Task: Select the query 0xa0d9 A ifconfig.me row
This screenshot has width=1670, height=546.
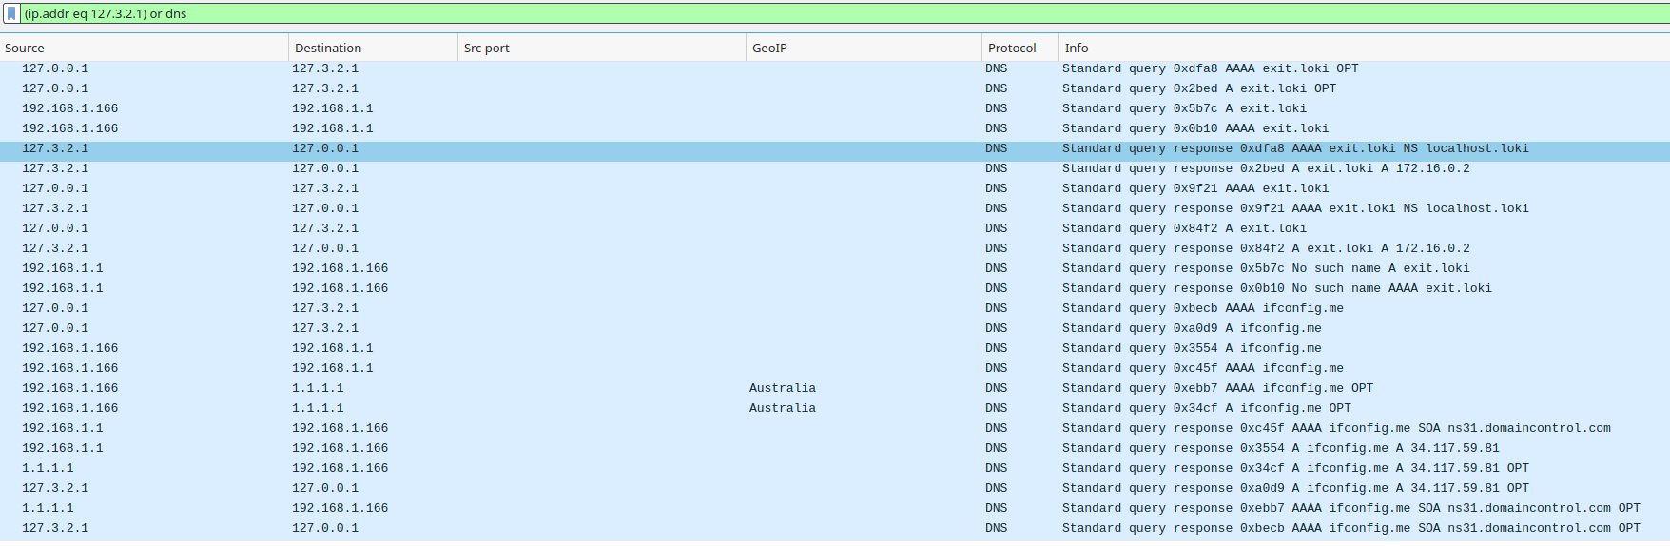Action: point(835,328)
